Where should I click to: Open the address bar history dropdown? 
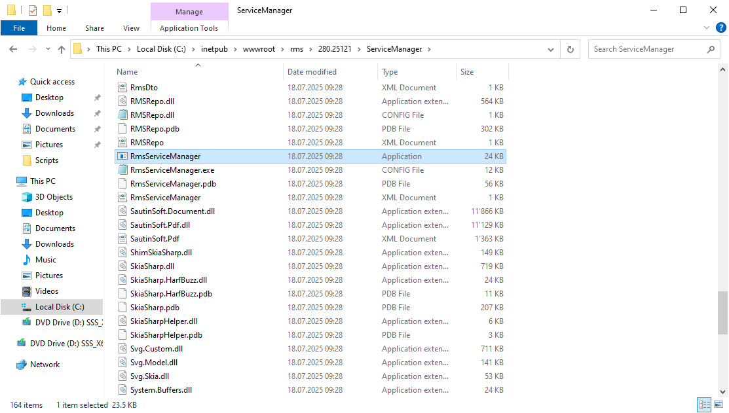tap(550, 49)
